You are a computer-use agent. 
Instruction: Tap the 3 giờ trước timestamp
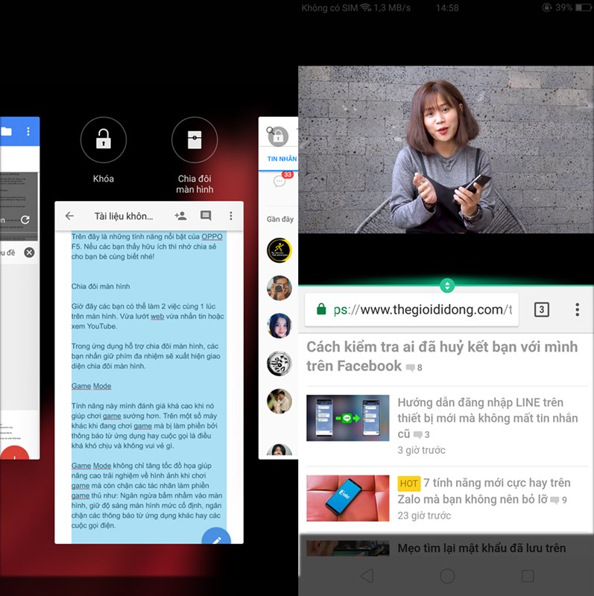pos(421,450)
